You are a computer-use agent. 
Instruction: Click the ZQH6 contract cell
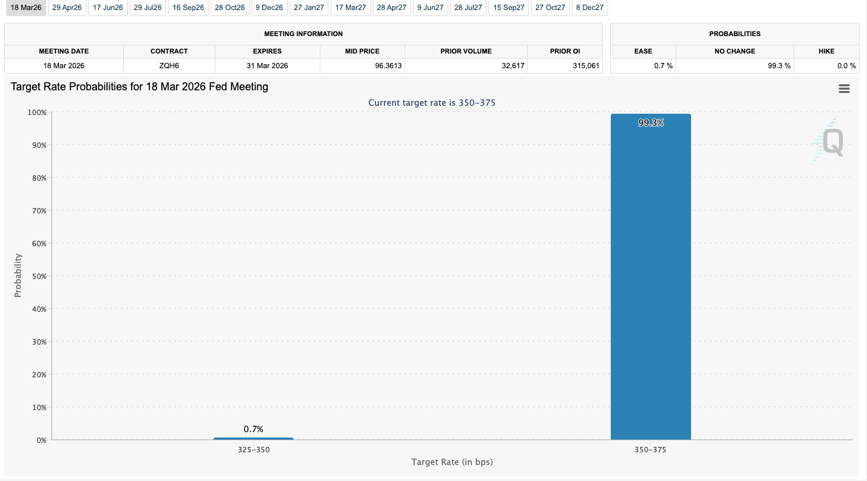[169, 65]
